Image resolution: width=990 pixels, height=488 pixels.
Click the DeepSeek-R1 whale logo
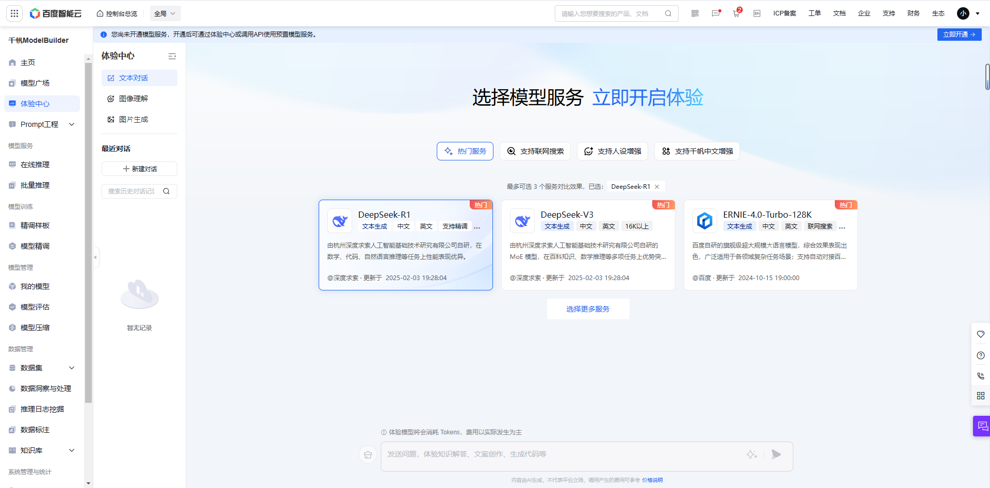(340, 221)
